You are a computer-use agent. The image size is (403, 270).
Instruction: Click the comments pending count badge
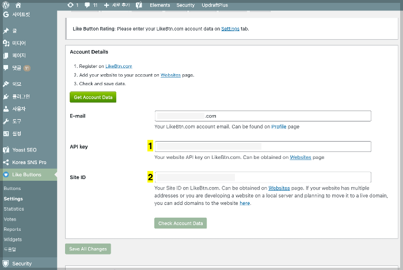tap(27, 68)
